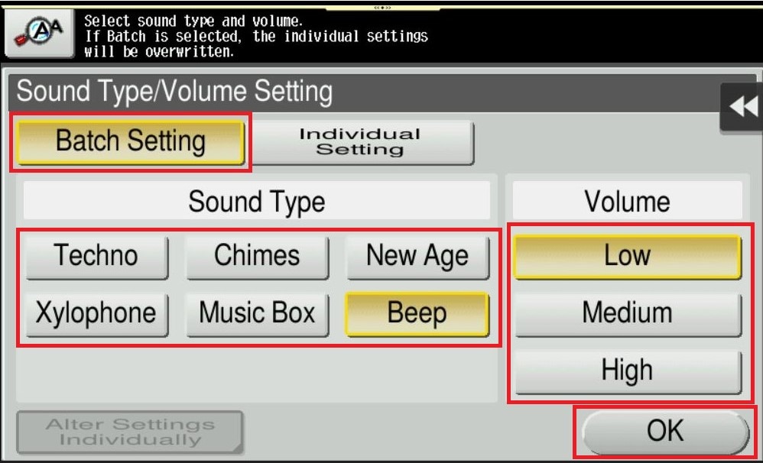The image size is (763, 463).
Task: Click the Sound Type header label
Action: (256, 202)
